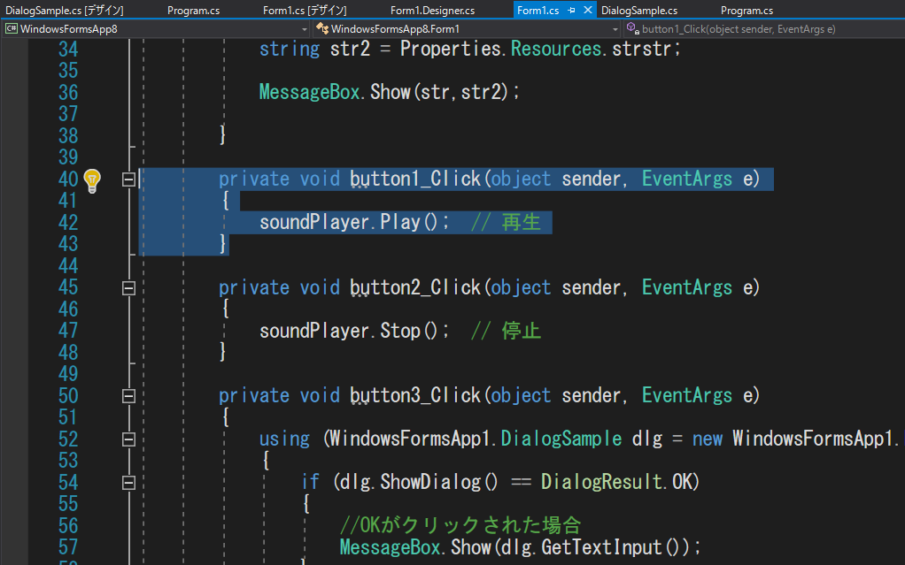
Task: Click the ShowDialog() call on line 54
Action: coord(438,482)
